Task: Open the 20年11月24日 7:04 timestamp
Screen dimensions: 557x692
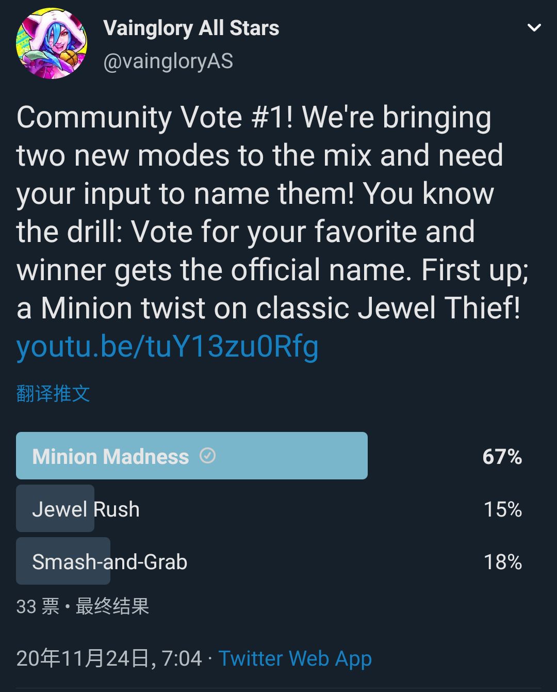Action: click(109, 658)
